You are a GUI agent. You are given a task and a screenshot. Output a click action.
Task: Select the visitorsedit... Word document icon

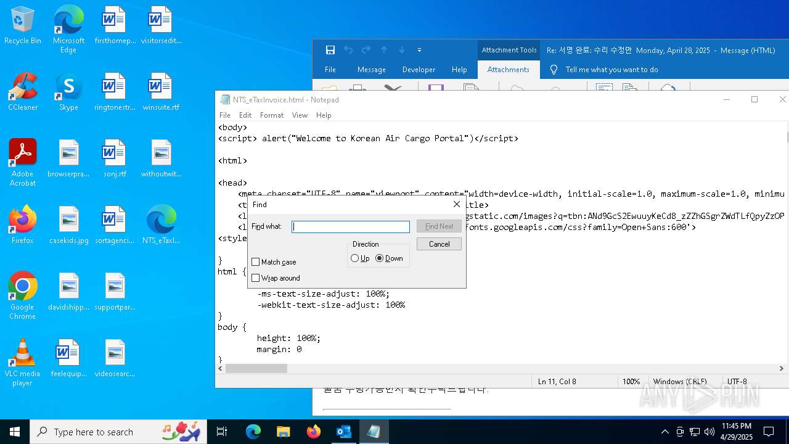click(x=161, y=25)
